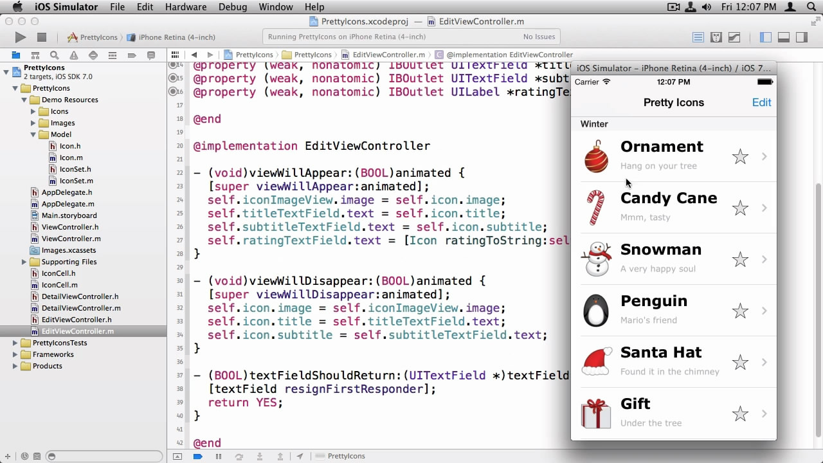Select the Standard editor button
This screenshot has height=463, width=823.
[698, 37]
